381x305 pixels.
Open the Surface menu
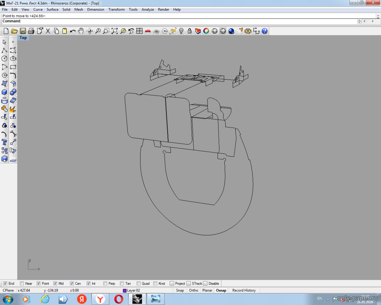[x=52, y=10]
